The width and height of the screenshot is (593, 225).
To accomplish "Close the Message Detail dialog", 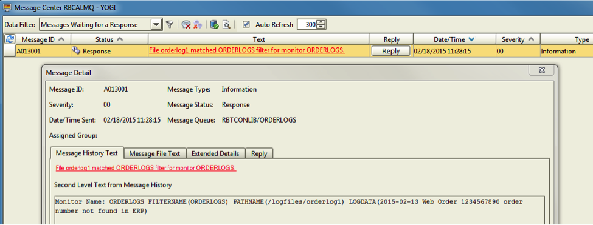I will [x=541, y=70].
